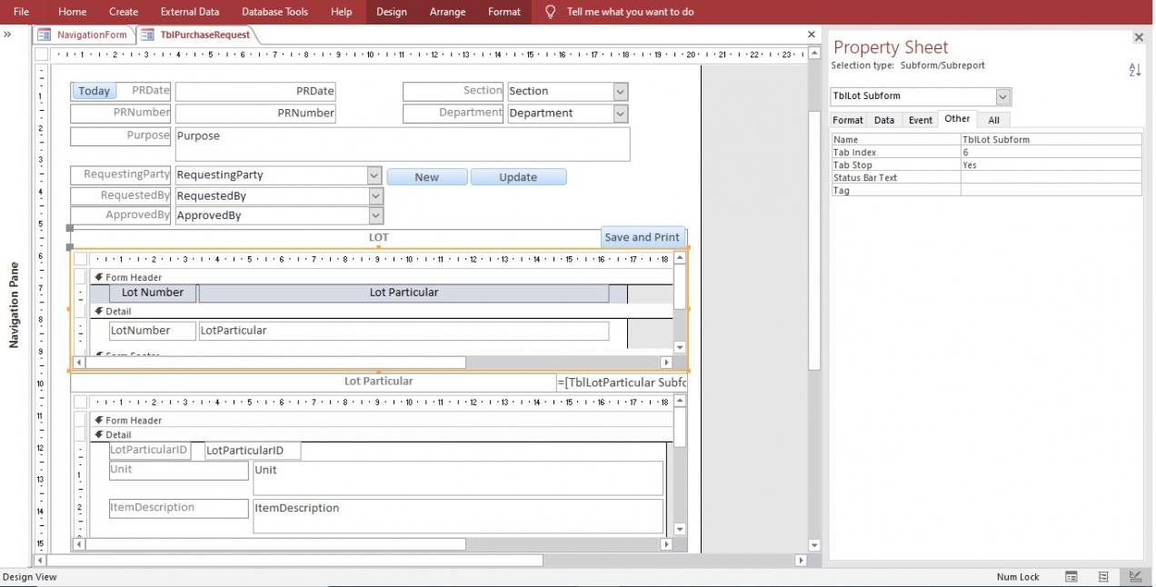Open the Section combo box dropdown
1156x587 pixels.
[620, 92]
